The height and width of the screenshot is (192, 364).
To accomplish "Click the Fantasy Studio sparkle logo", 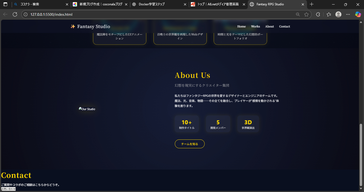I will point(72,26).
